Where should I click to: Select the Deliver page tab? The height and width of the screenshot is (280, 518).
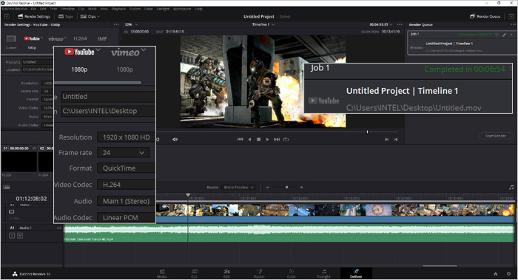click(x=356, y=274)
